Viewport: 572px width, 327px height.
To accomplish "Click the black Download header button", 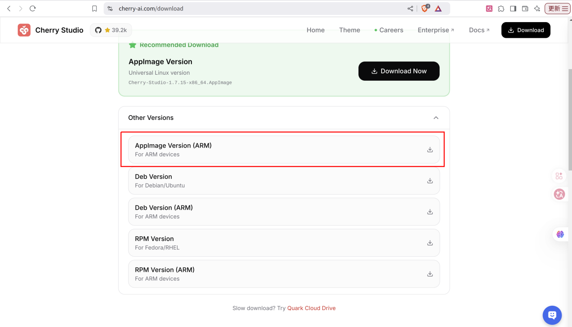I will click(x=526, y=30).
